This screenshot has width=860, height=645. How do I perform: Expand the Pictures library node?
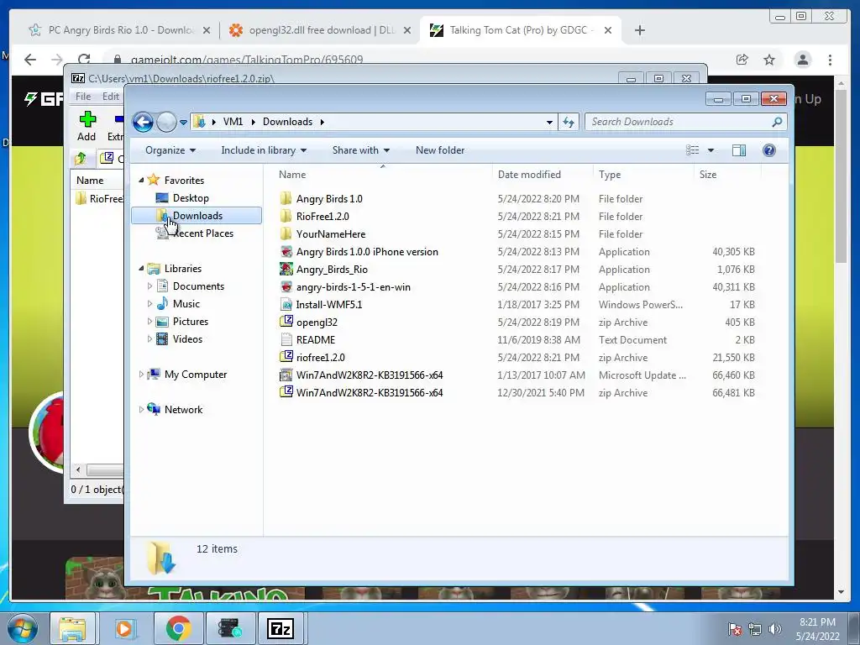tap(149, 322)
